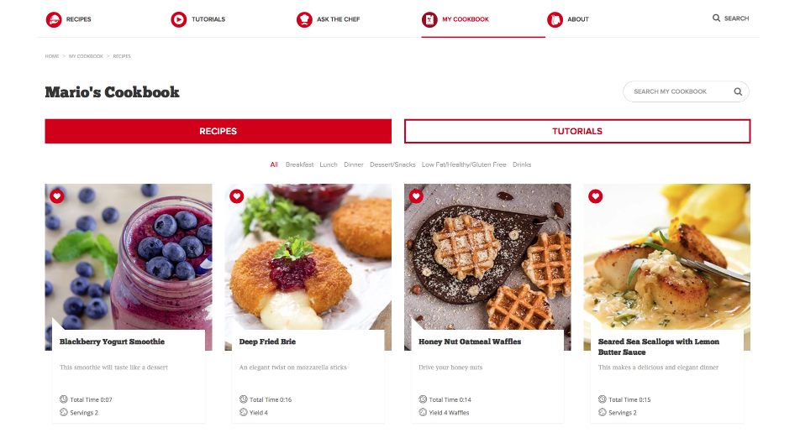This screenshot has width=800, height=438.
Task: Filter recipes by Breakfast
Action: [299, 164]
